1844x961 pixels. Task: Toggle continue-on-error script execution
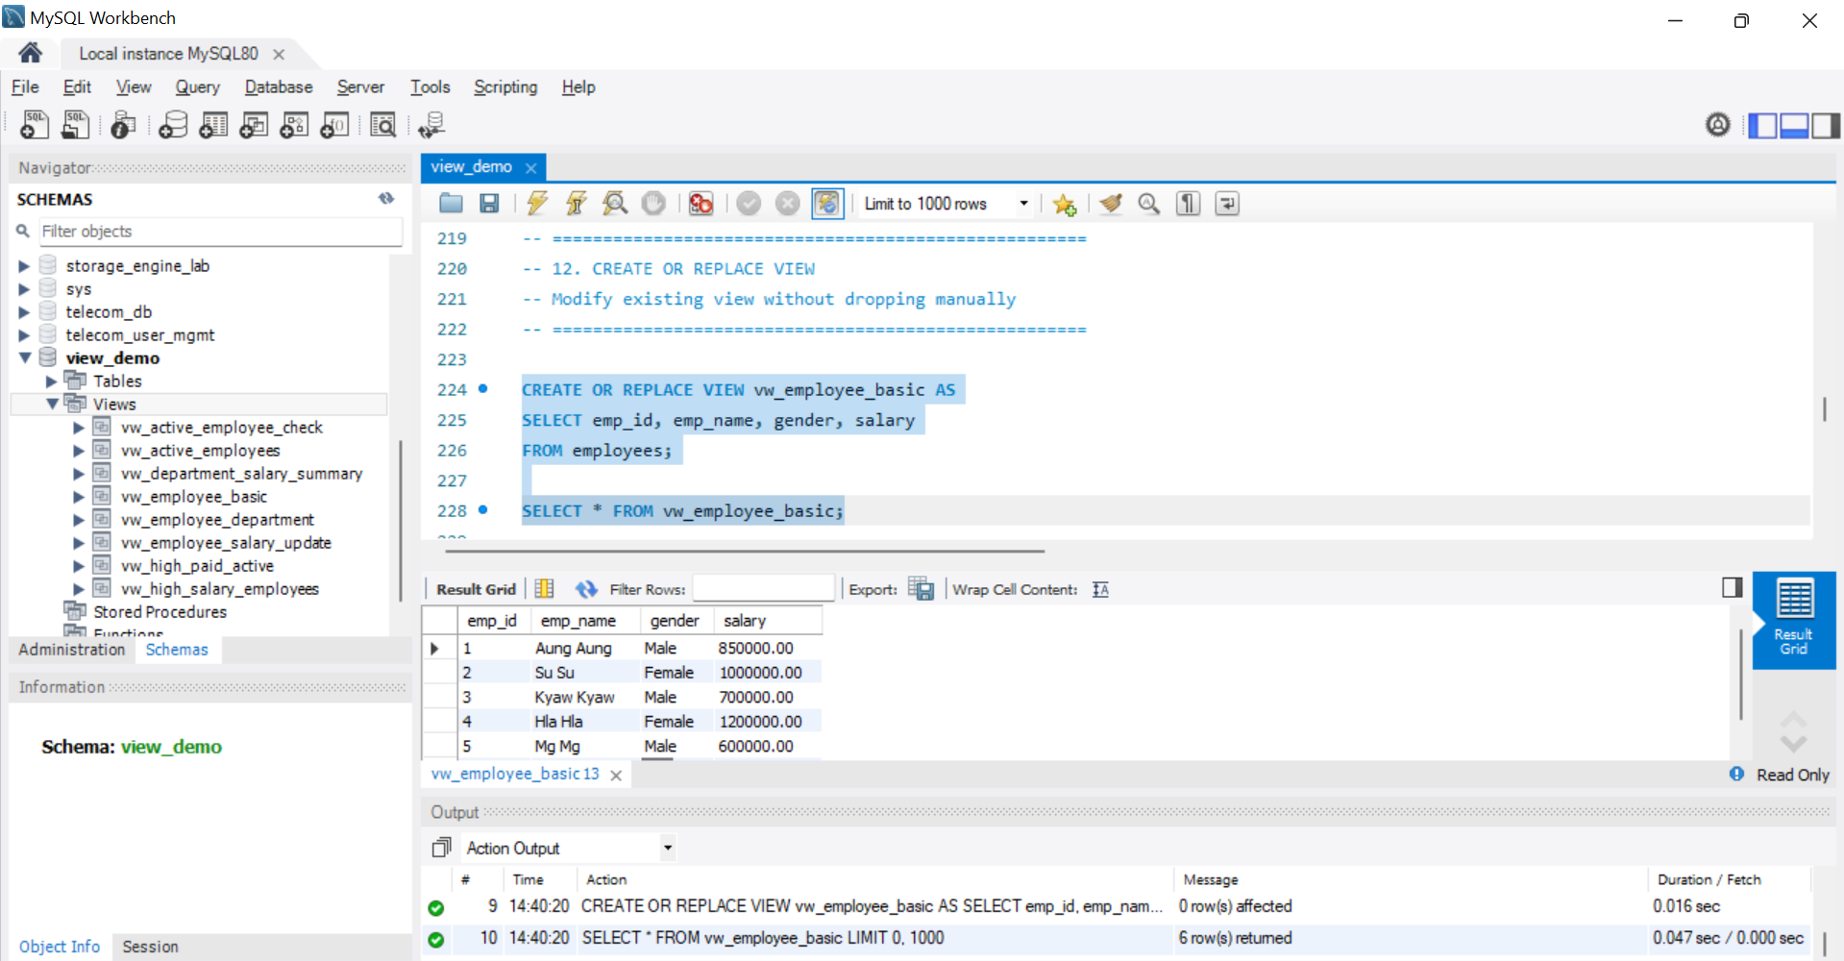[701, 204]
